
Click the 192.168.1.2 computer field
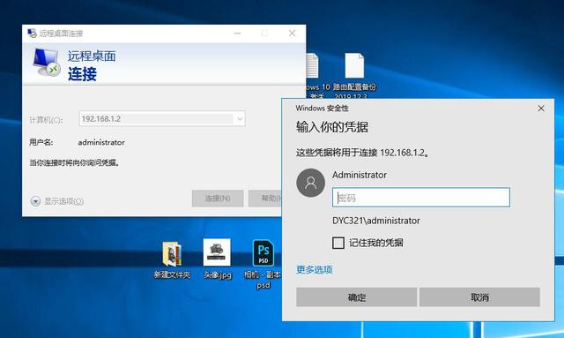162,119
